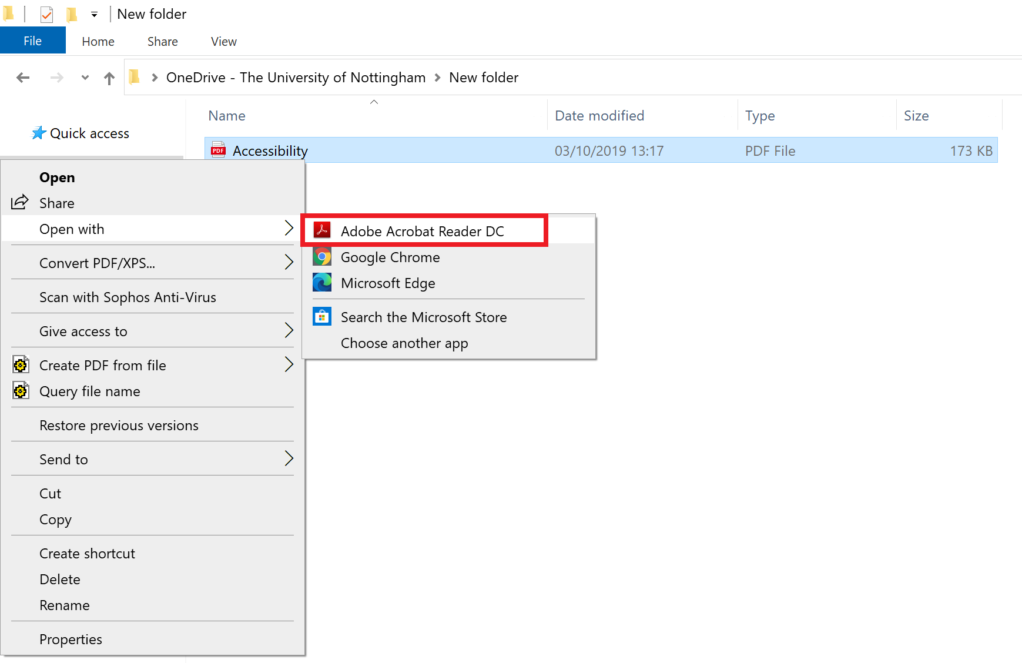Click the Properties checkmark icon in title bar
The height and width of the screenshot is (663, 1022).
tap(46, 14)
